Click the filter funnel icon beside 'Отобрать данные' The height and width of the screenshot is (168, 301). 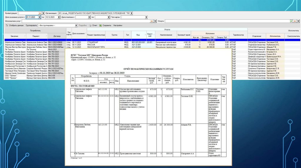(x=7, y=25)
